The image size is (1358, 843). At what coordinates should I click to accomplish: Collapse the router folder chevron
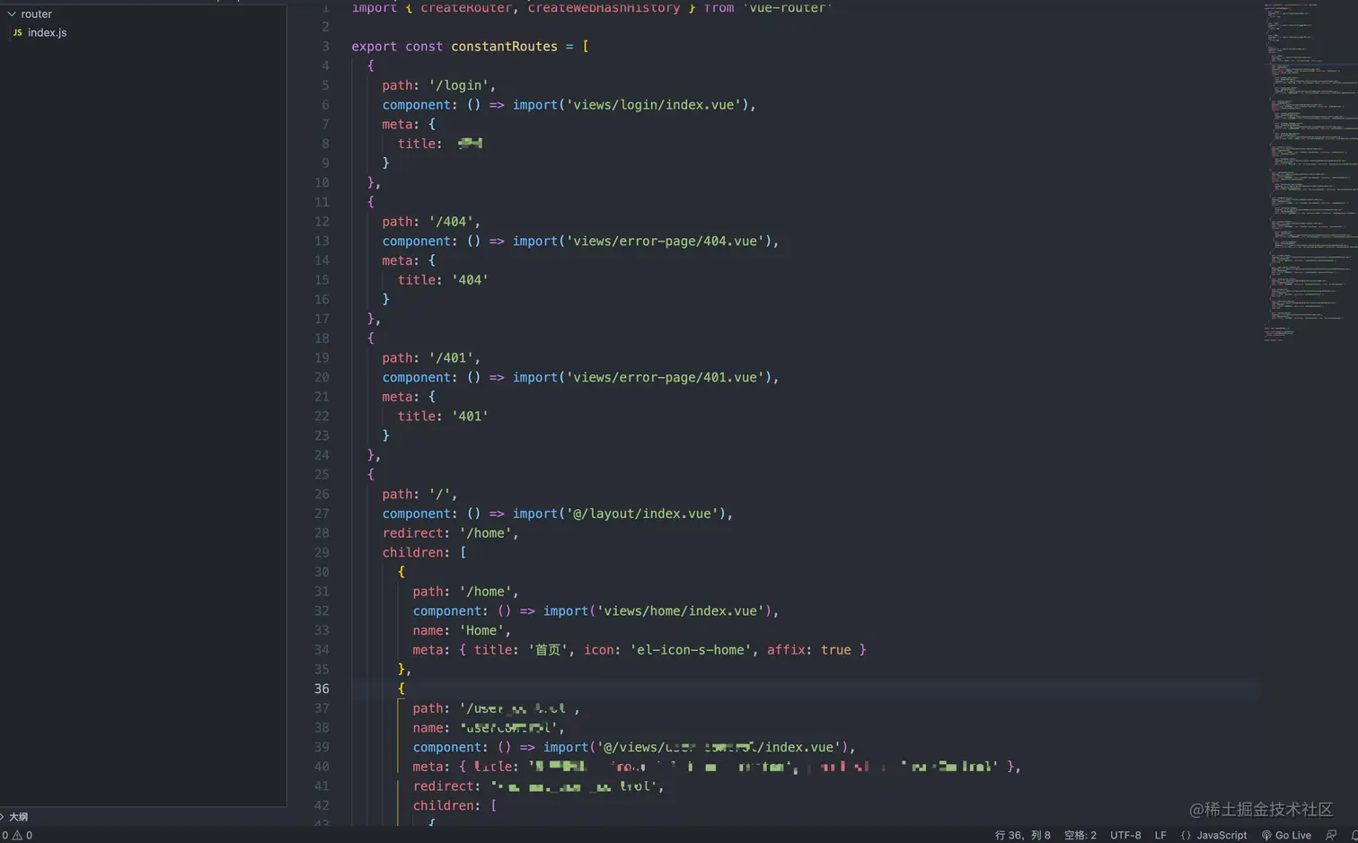pos(12,14)
